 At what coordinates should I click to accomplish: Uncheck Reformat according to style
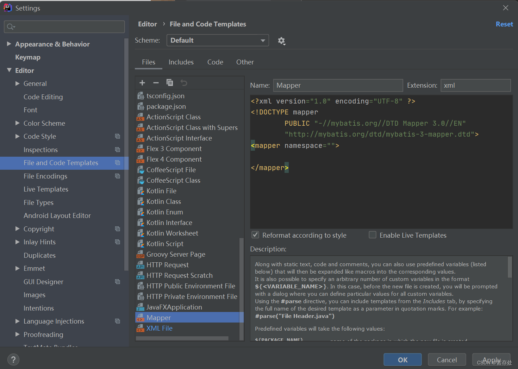click(x=256, y=235)
